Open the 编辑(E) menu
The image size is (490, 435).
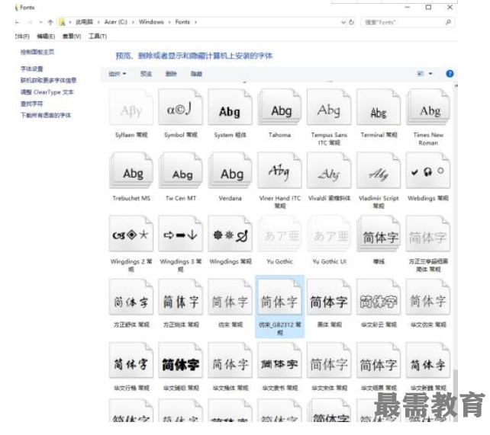point(46,37)
